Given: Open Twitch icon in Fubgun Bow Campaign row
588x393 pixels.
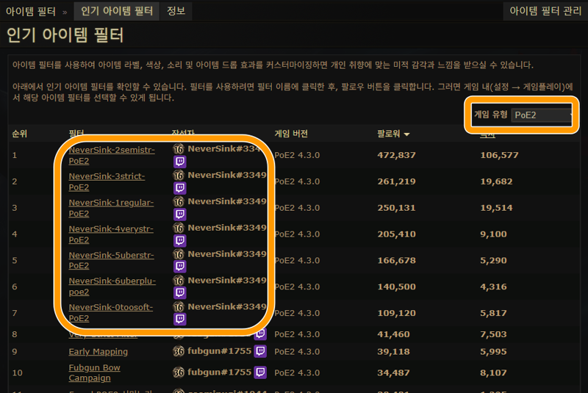Looking at the screenshot, I should (260, 372).
